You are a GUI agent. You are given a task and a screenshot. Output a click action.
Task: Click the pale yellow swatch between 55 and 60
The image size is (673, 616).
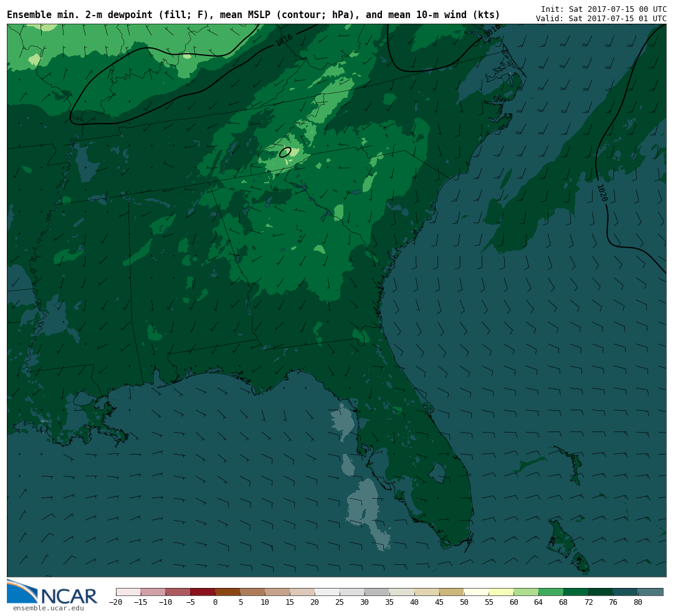click(501, 592)
